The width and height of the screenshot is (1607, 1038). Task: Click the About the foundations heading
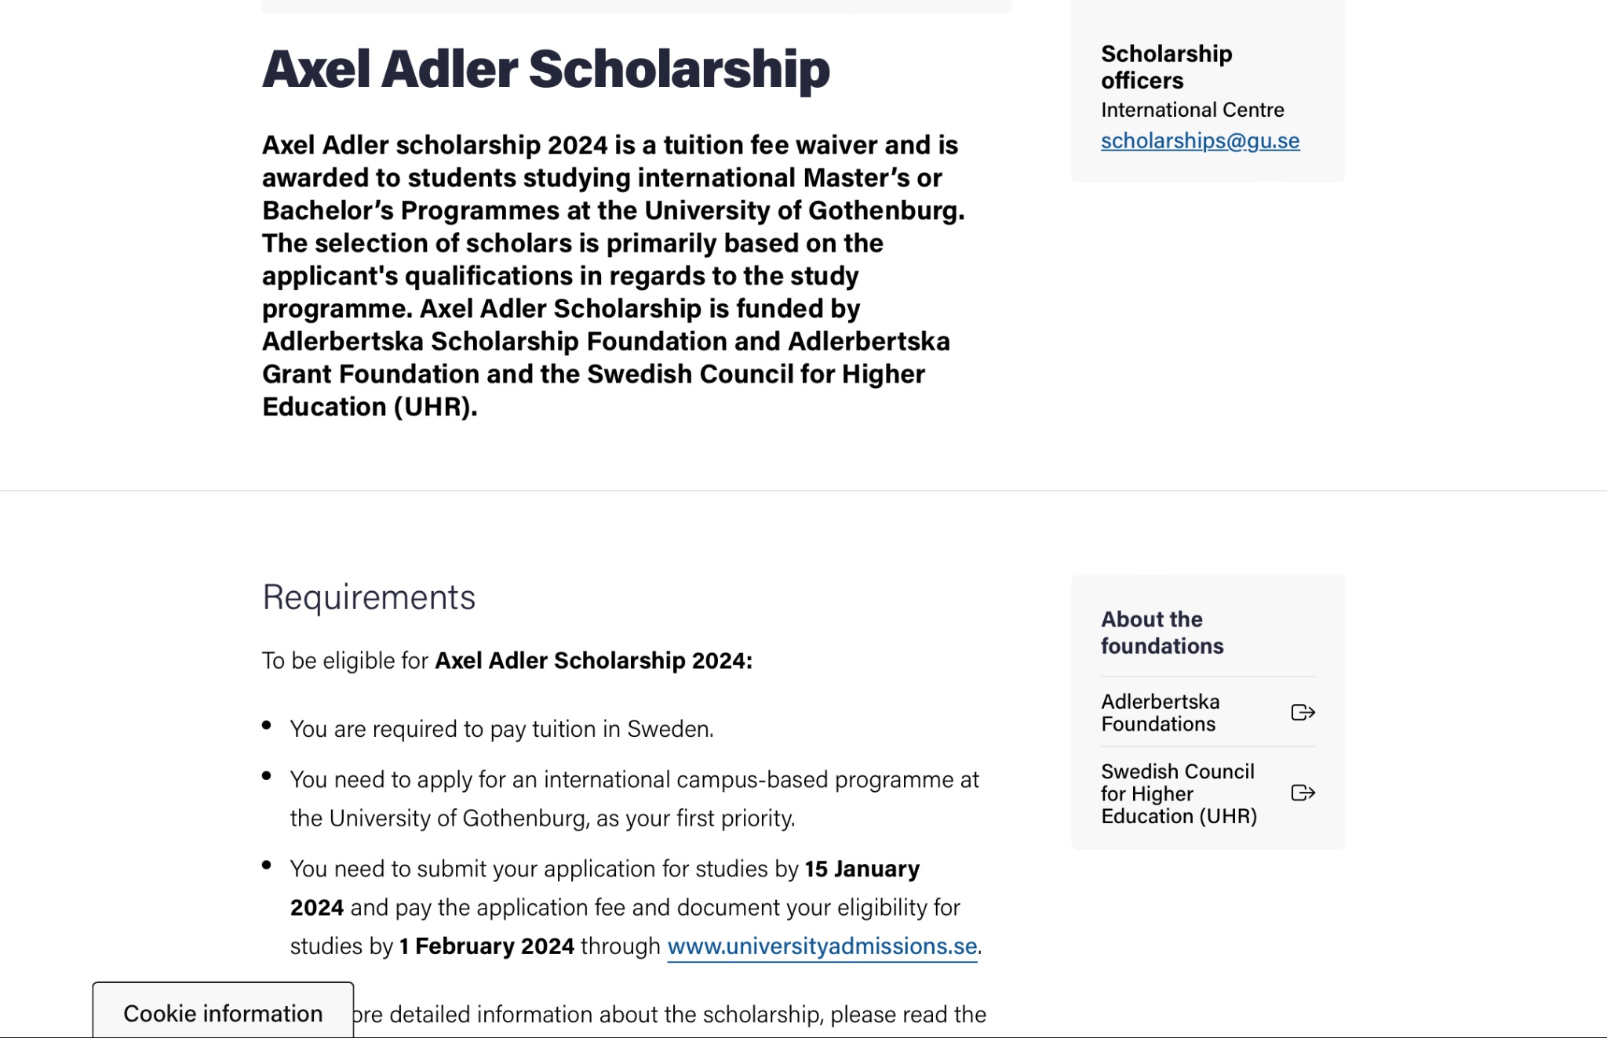1161,633
